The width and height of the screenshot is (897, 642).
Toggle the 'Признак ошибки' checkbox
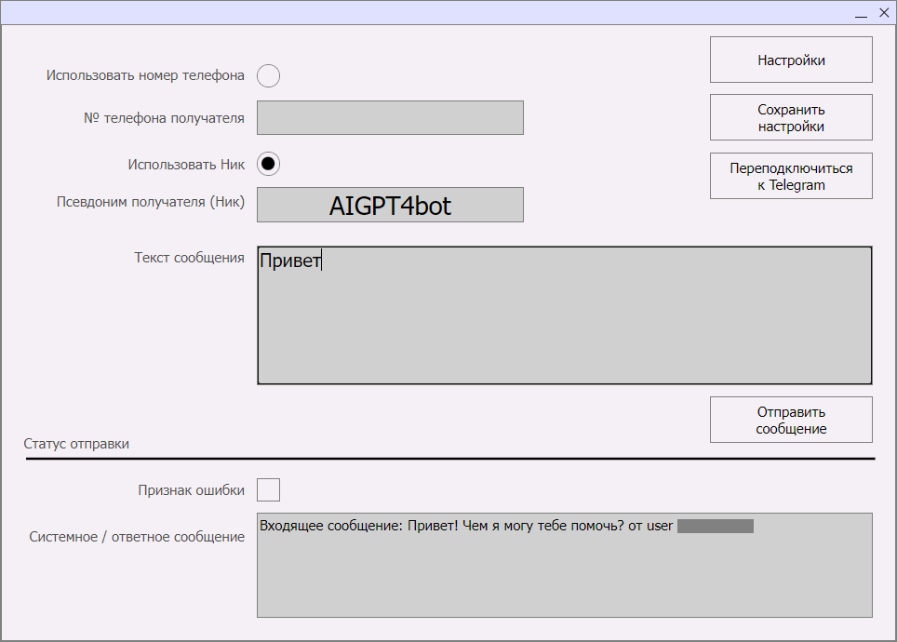[x=268, y=488]
